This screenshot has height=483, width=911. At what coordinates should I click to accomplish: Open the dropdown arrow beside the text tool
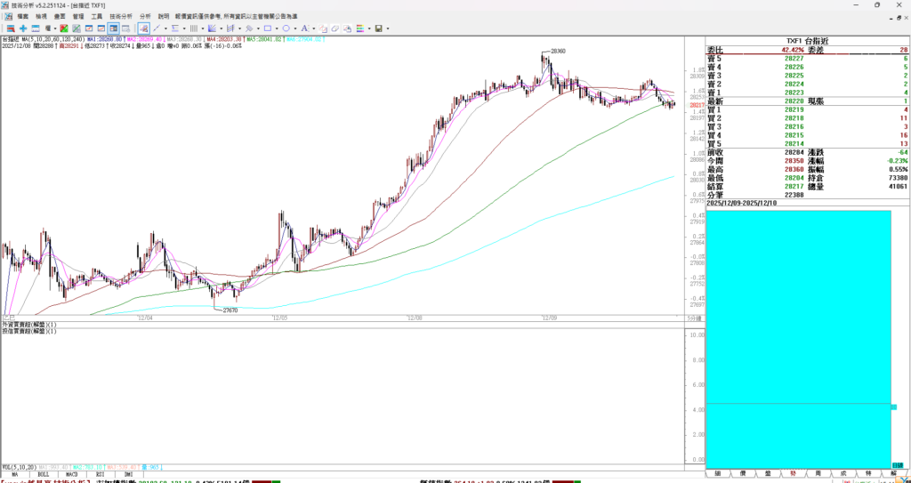click(x=313, y=28)
